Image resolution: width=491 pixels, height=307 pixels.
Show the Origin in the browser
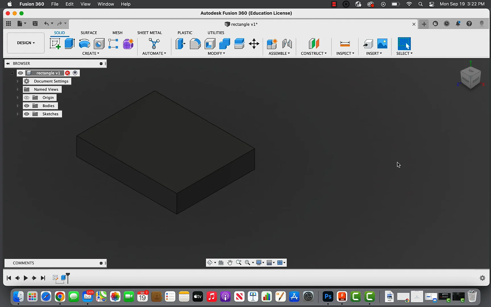tap(26, 98)
